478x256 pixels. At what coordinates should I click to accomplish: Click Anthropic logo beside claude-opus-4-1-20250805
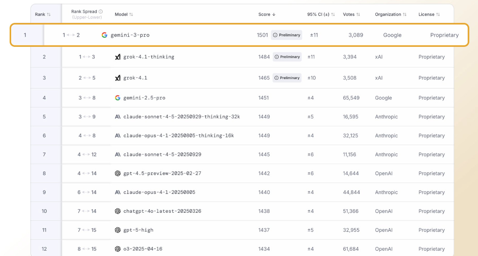coord(118,192)
